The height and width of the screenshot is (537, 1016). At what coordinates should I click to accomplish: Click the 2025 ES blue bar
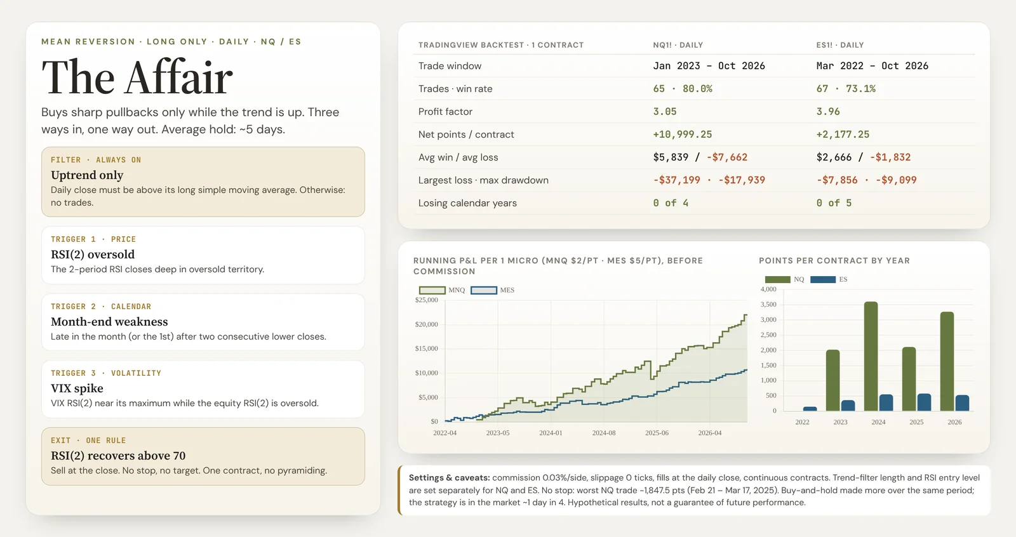924,402
